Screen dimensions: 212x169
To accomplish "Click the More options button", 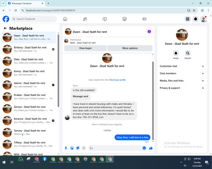I will 130,48.
